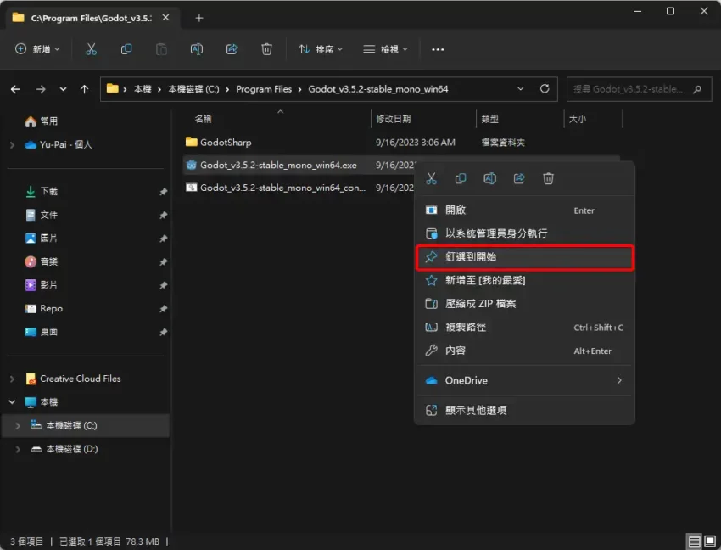Choose 內容 Properties in context menu

pos(525,351)
